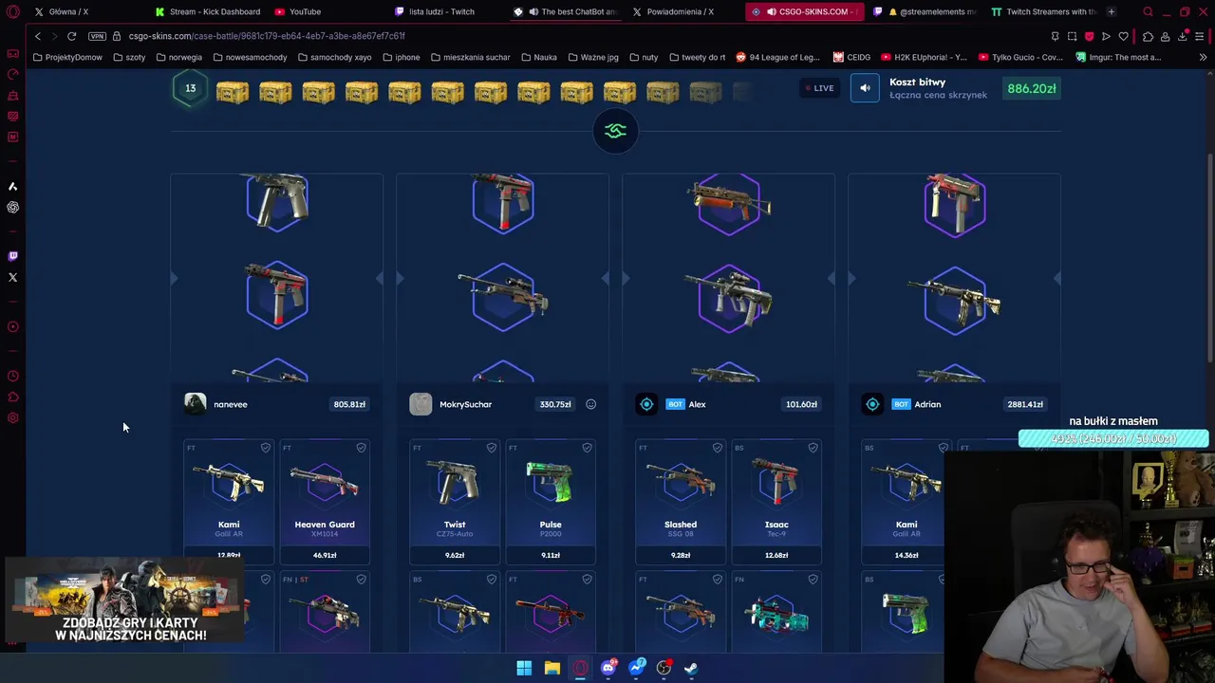Open the emoji reaction icon beside MokrySuchar

click(590, 404)
